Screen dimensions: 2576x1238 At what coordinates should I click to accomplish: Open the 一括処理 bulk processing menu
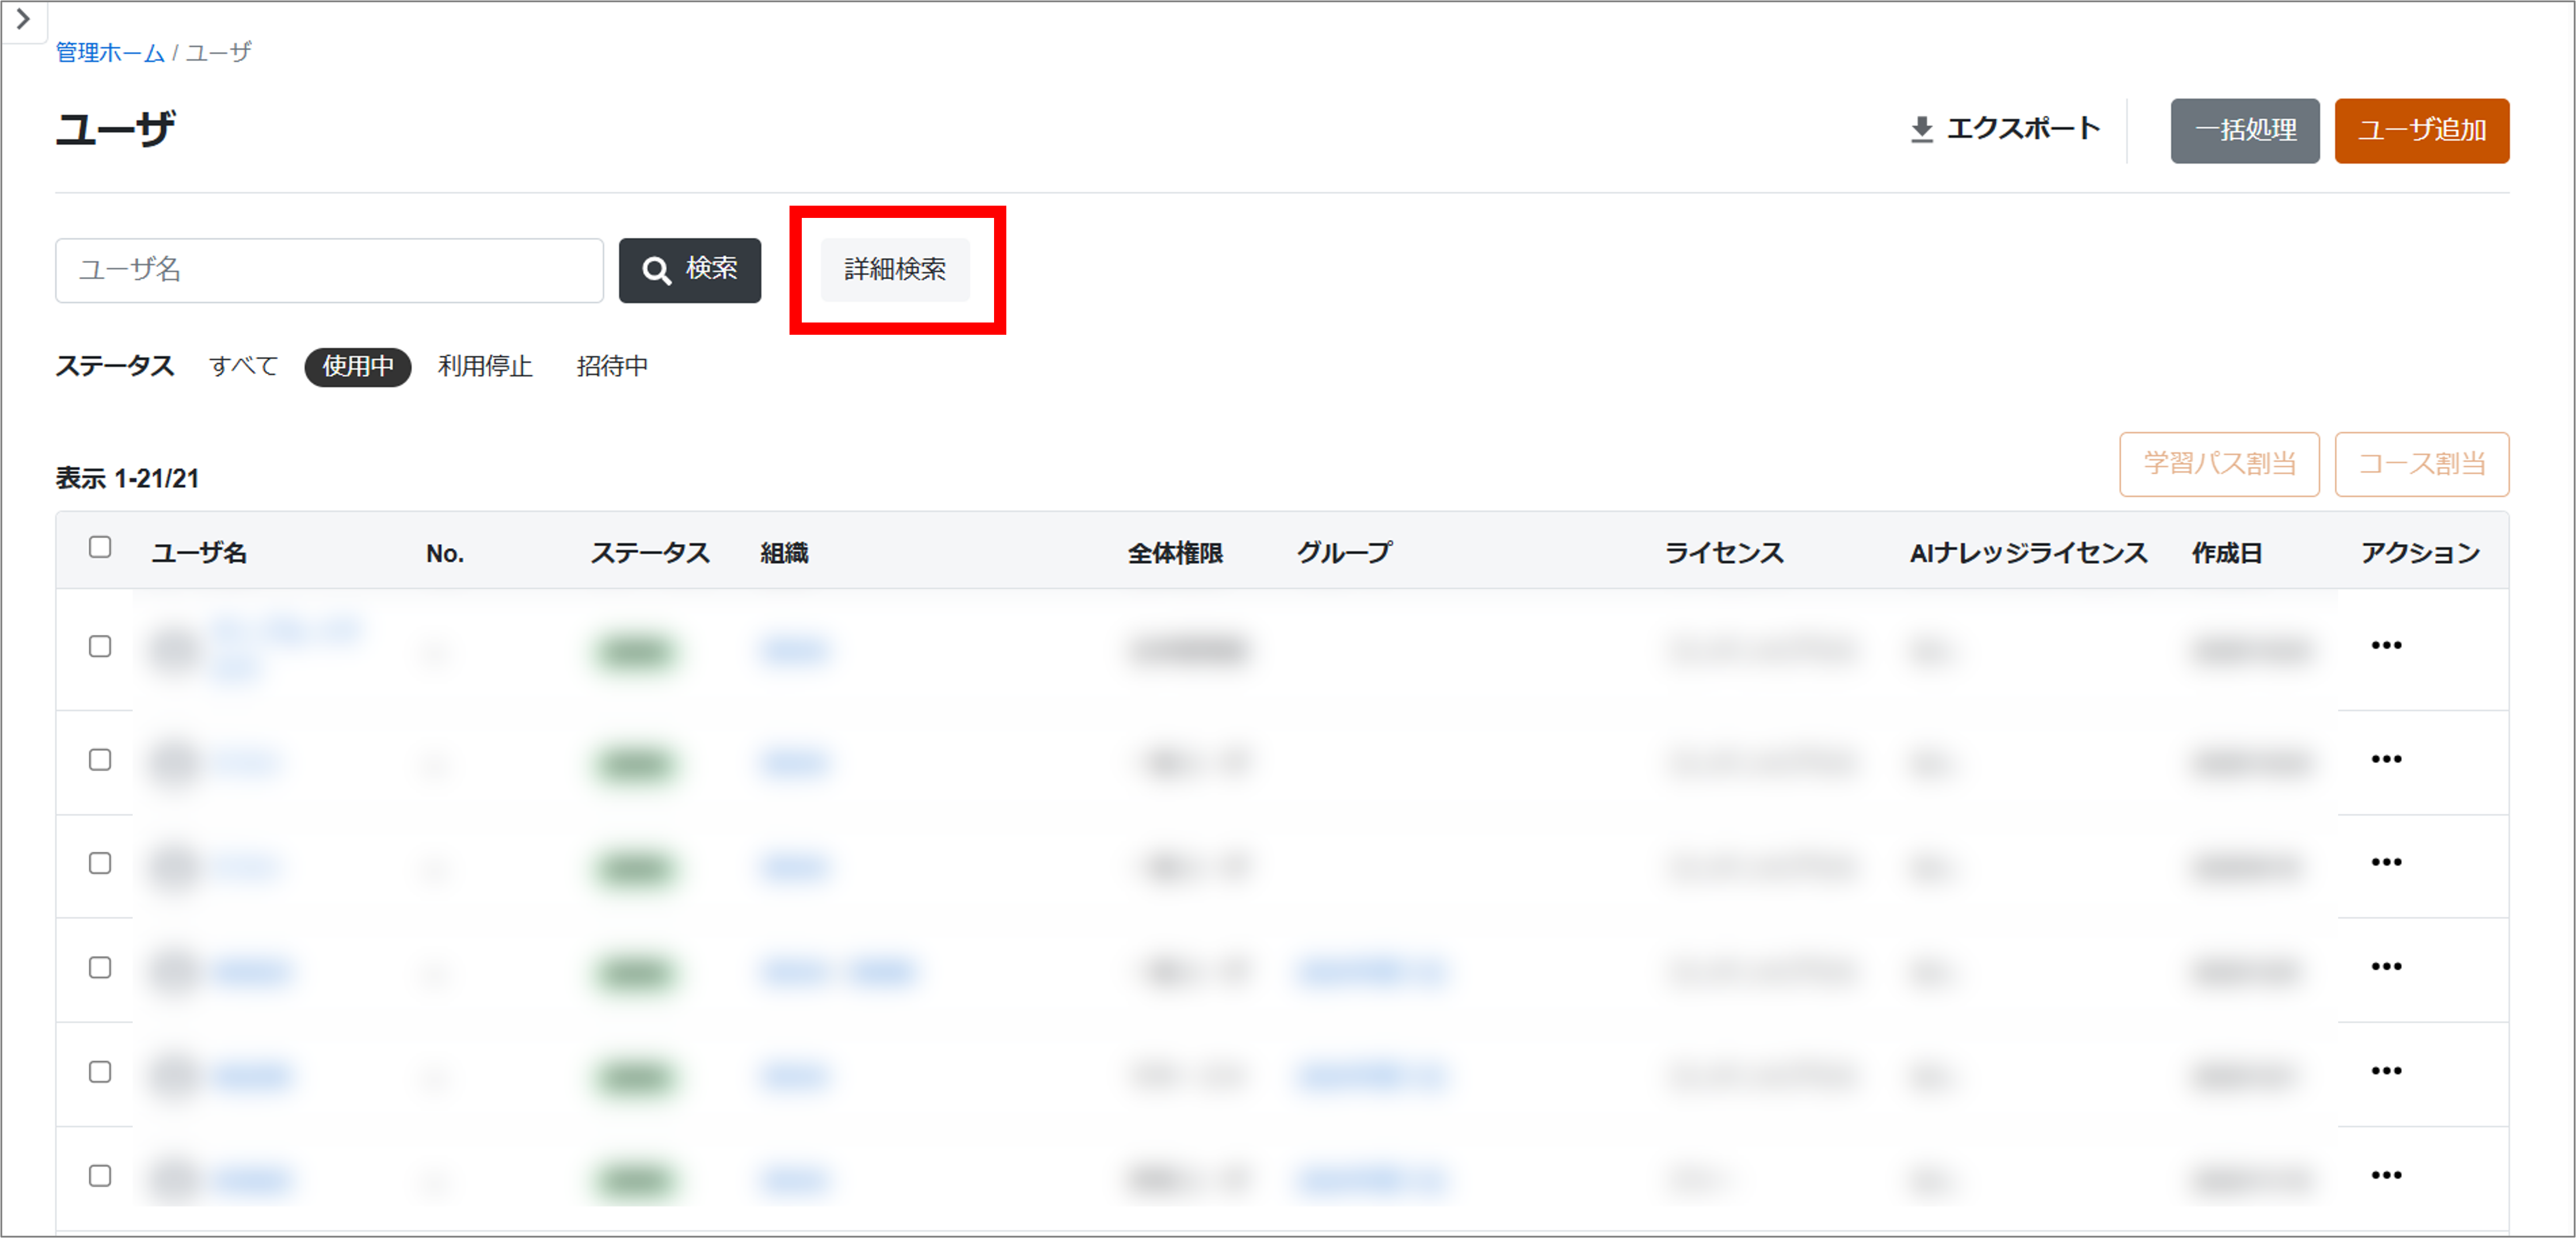point(2244,130)
